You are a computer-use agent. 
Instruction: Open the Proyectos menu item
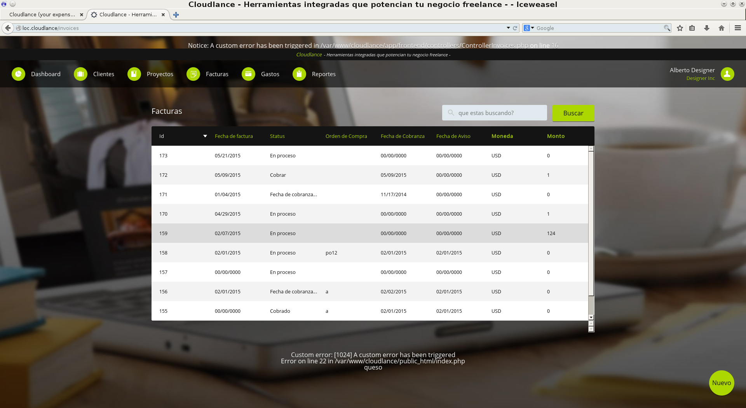(x=160, y=74)
